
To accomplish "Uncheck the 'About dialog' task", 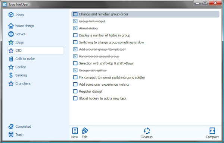I will pos(75,28).
